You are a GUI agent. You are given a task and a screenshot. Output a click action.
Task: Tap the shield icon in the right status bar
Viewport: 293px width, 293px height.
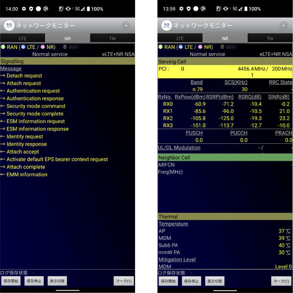pyautogui.click(x=188, y=9)
